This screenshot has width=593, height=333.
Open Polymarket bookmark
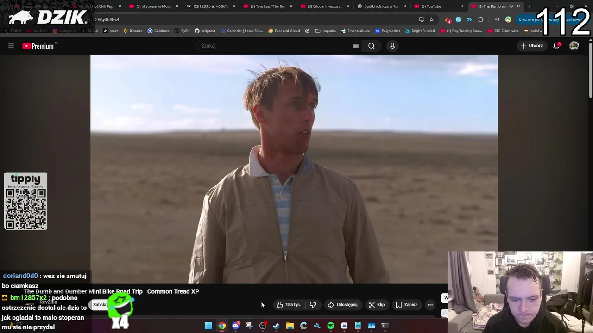pyautogui.click(x=387, y=31)
